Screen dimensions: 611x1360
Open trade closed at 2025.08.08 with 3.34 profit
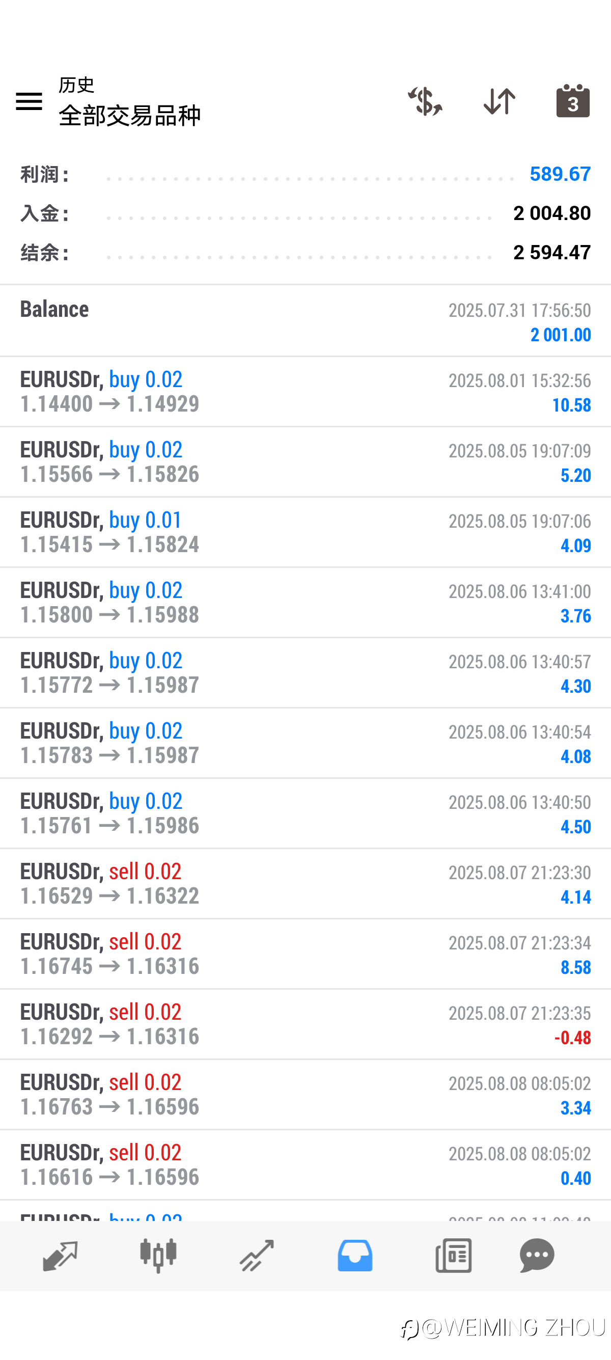(x=305, y=1095)
